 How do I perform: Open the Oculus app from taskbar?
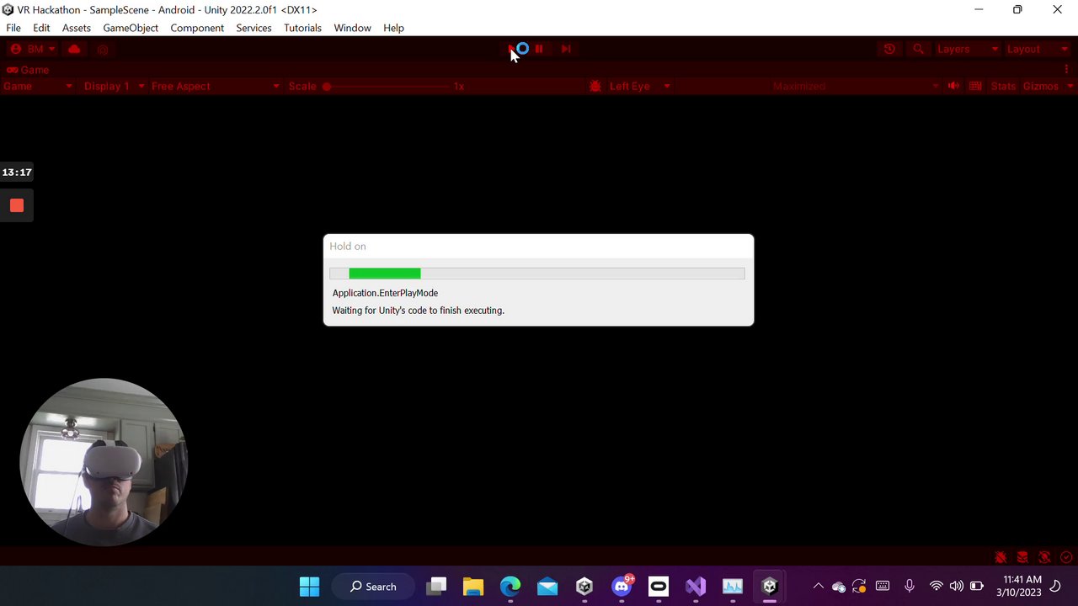tap(659, 587)
